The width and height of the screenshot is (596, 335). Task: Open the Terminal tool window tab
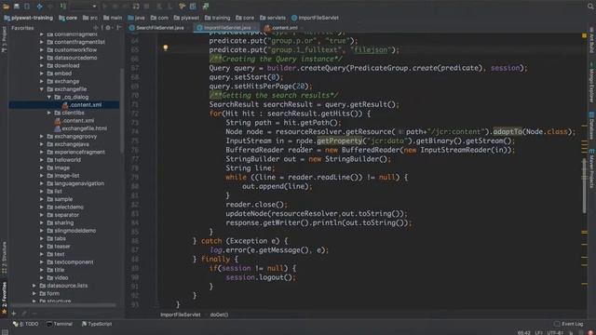tap(60, 324)
